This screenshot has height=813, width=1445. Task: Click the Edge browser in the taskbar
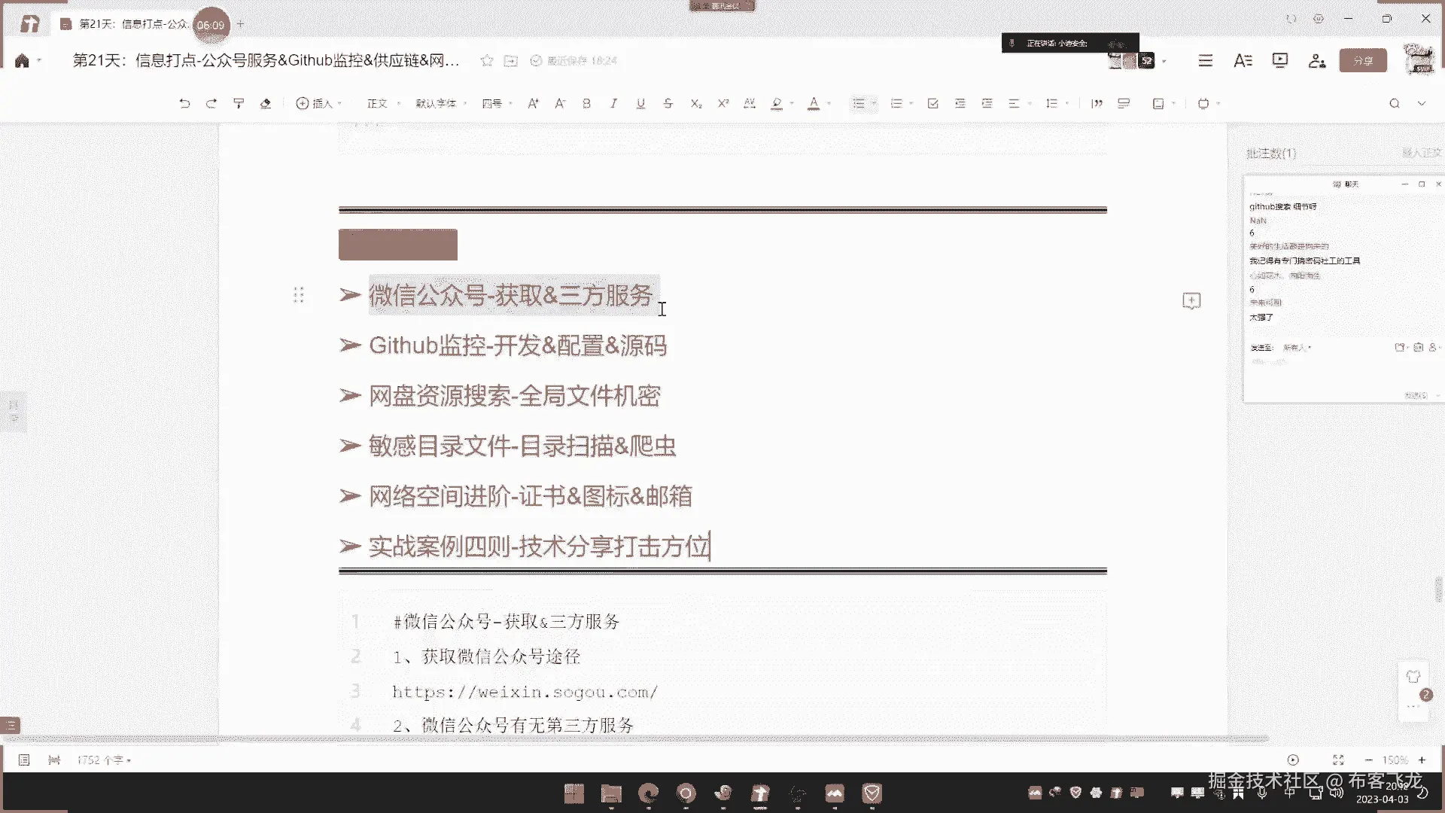pos(648,793)
